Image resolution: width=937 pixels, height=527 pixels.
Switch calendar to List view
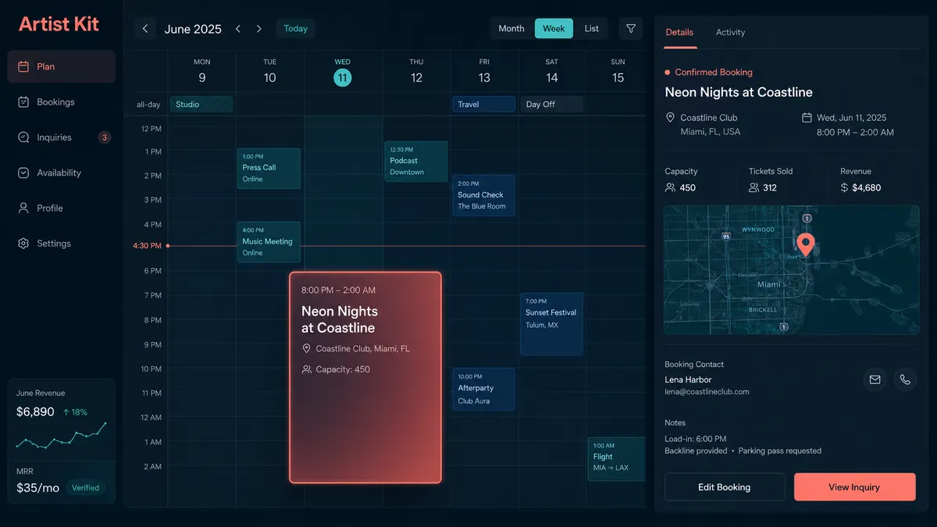click(x=592, y=29)
